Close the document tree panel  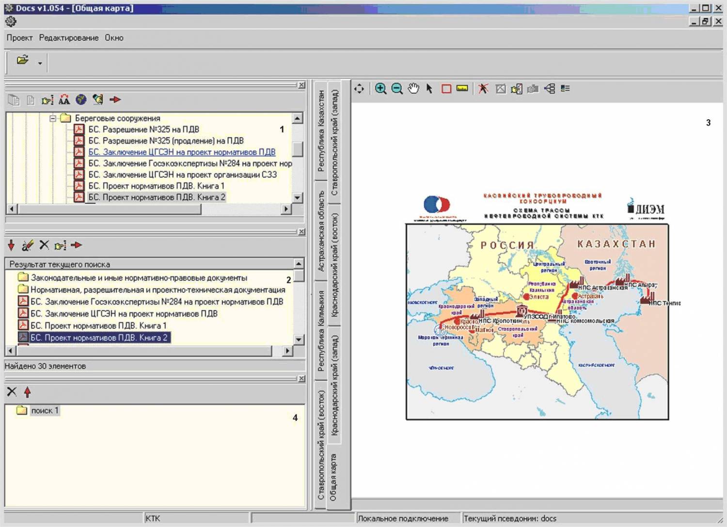(301, 85)
